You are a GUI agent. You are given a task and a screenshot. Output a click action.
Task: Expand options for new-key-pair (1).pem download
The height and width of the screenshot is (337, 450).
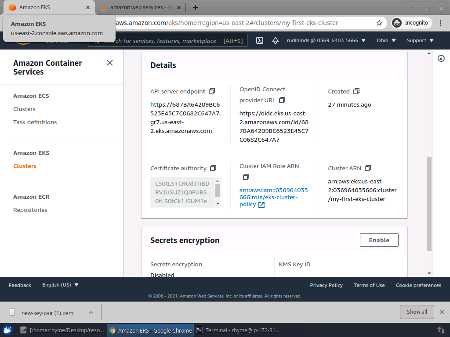pos(91,312)
